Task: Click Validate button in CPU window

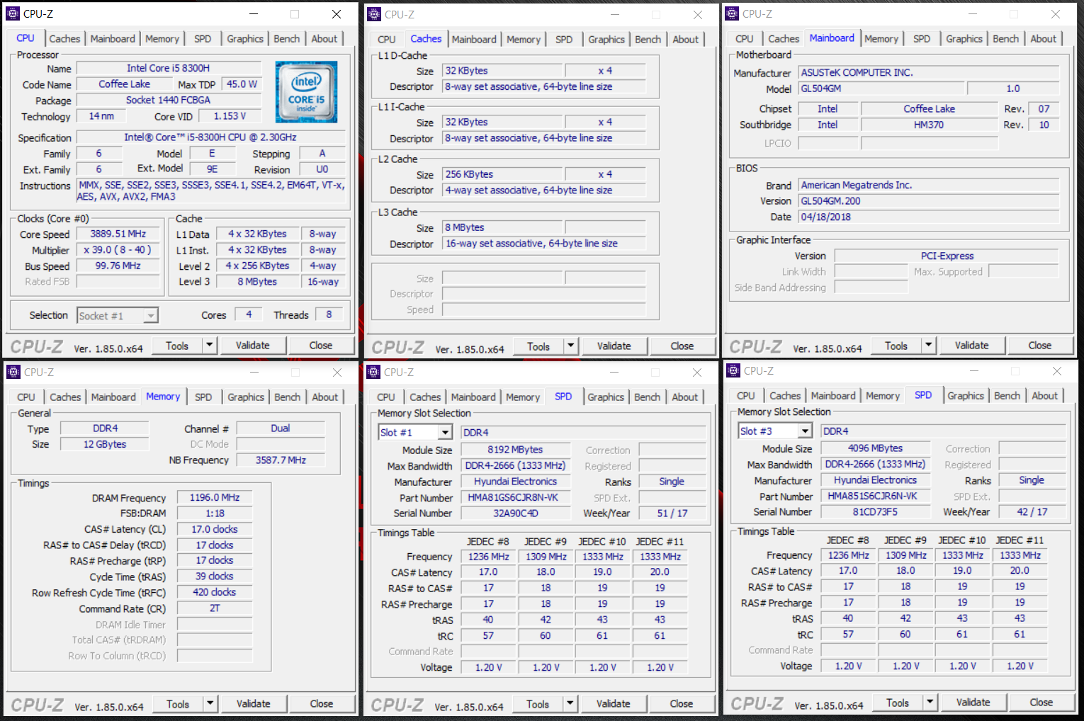Action: pos(253,345)
